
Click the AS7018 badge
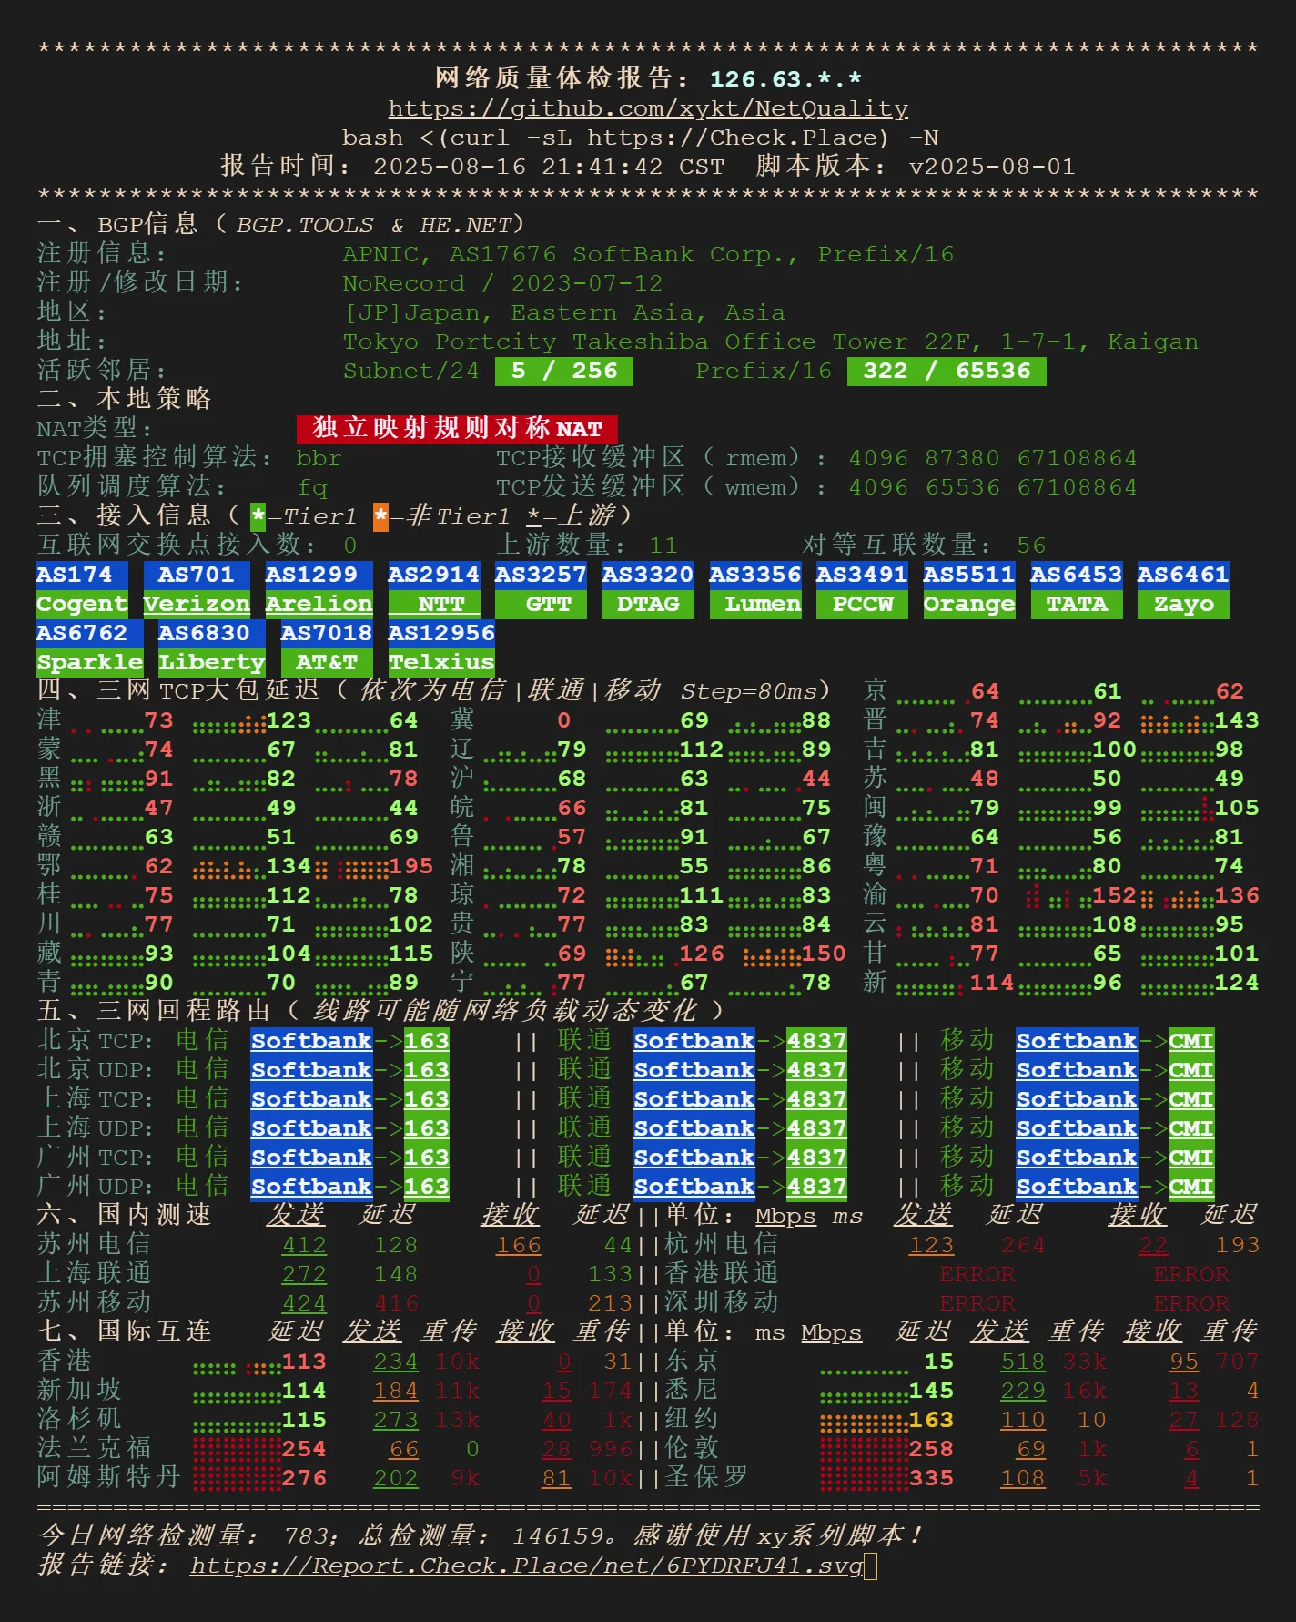coord(327,633)
